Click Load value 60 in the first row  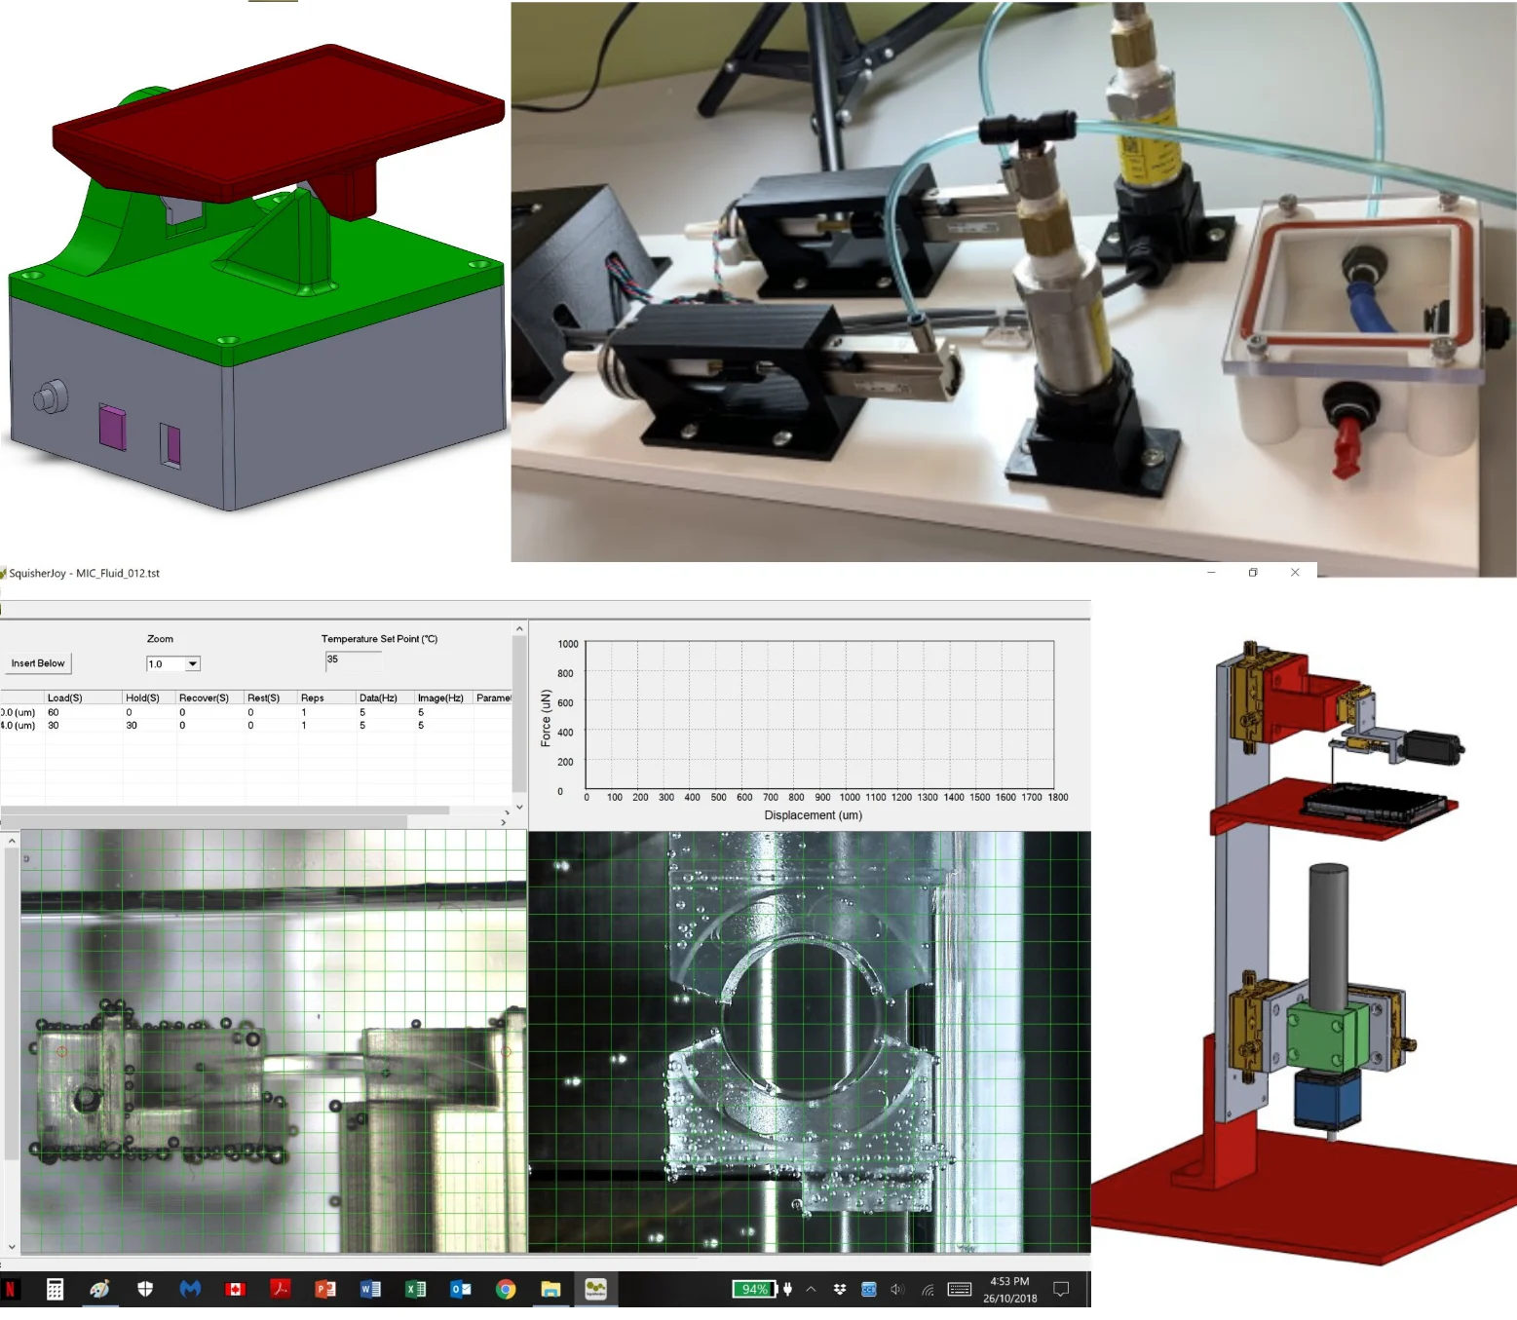click(x=54, y=713)
